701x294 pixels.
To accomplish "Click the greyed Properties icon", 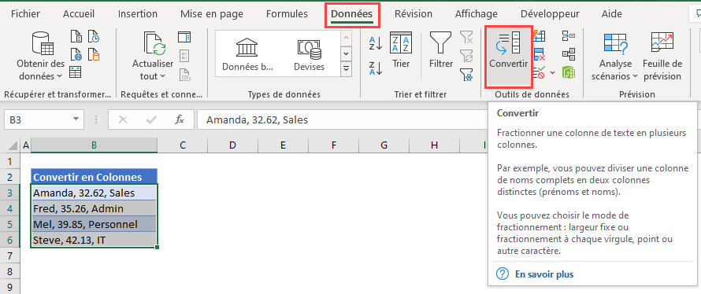I will tap(184, 55).
